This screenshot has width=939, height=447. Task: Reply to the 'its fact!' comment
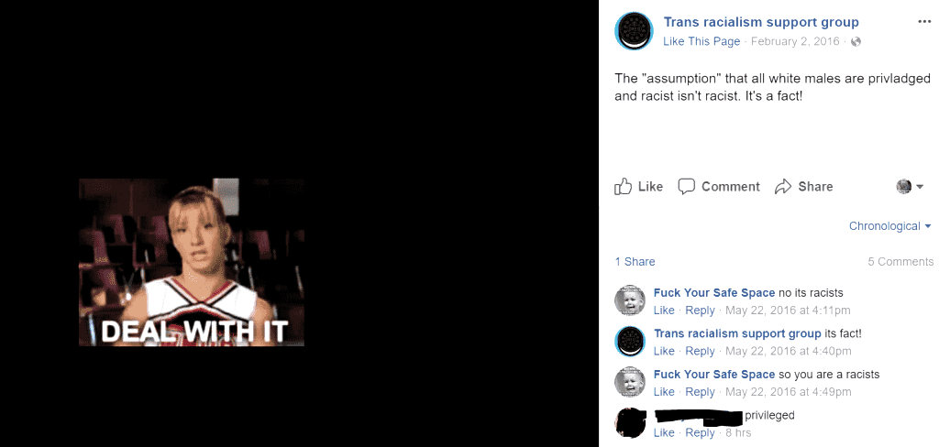click(700, 351)
